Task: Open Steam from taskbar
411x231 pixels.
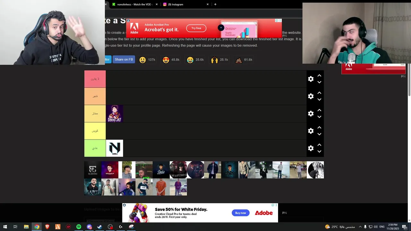Action: coord(100,227)
